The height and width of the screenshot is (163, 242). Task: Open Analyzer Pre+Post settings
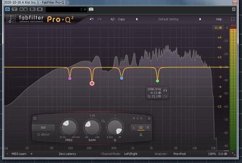pos(180,154)
